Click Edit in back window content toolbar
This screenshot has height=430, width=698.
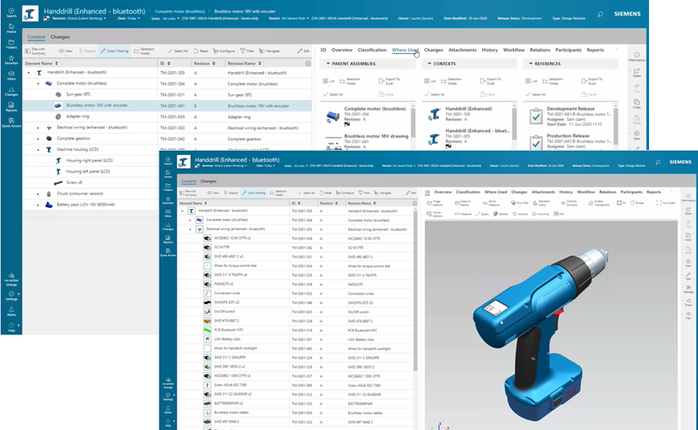coord(304,51)
